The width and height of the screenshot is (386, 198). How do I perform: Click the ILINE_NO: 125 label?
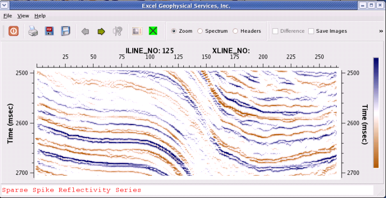[x=150, y=51]
